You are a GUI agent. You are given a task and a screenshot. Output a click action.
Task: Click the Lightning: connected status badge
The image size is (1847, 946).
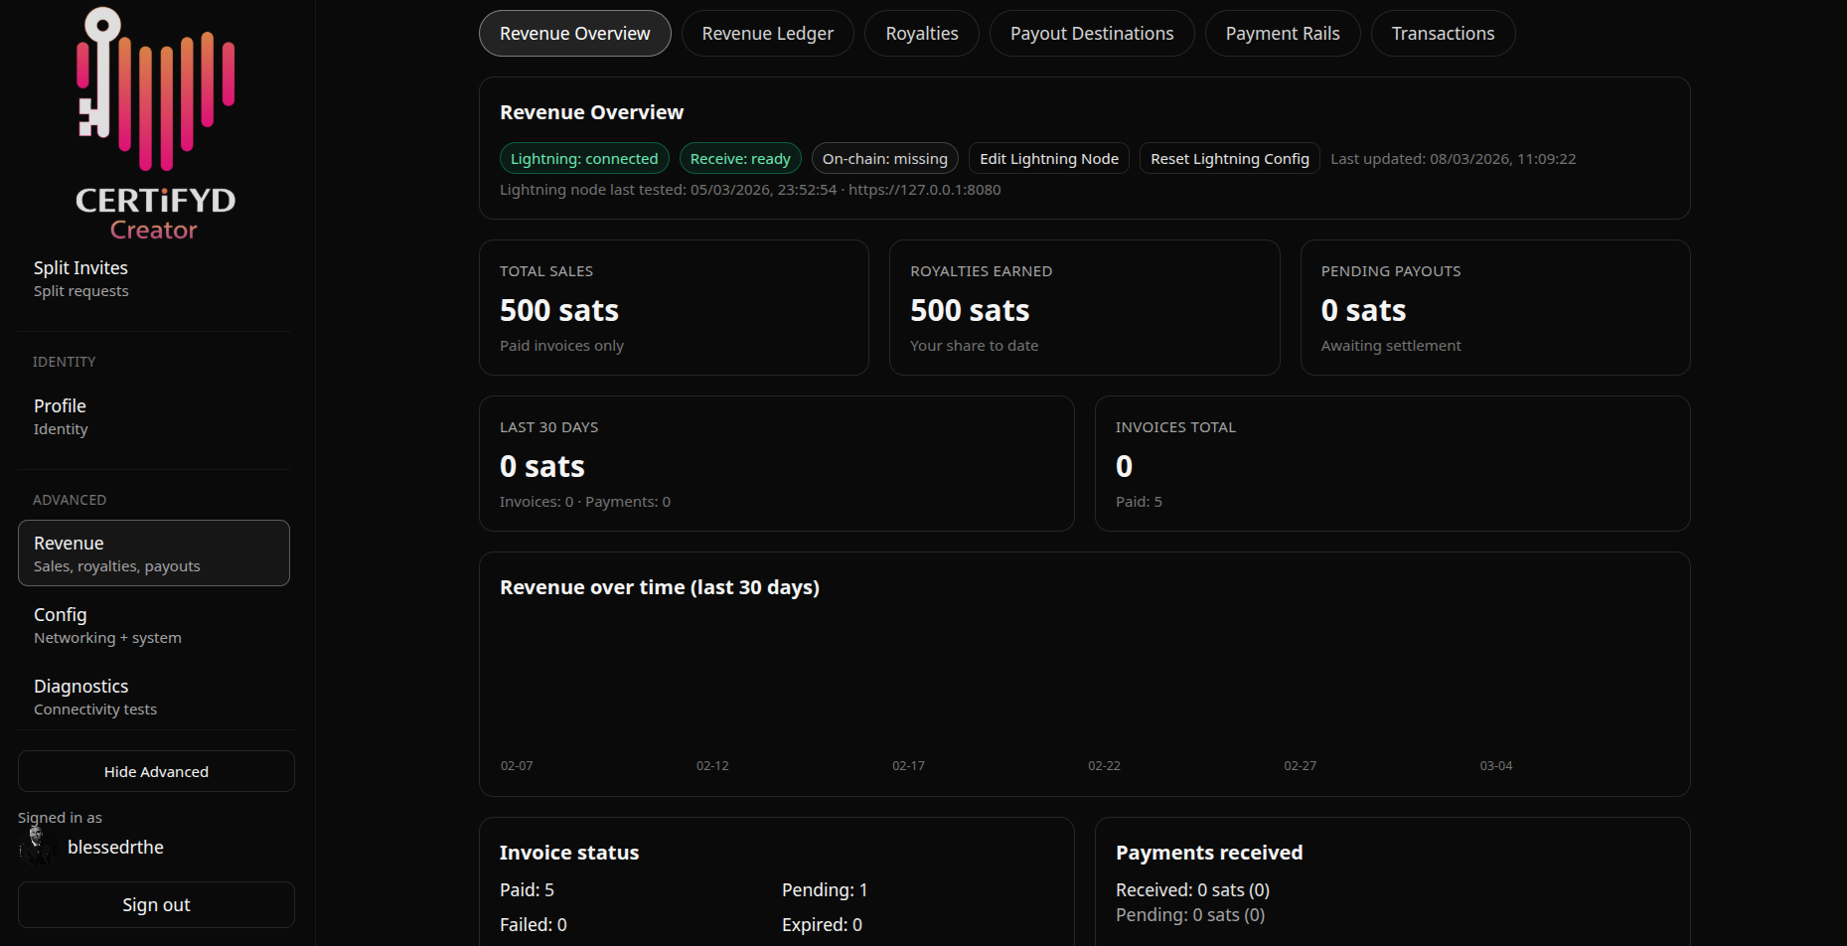point(583,158)
